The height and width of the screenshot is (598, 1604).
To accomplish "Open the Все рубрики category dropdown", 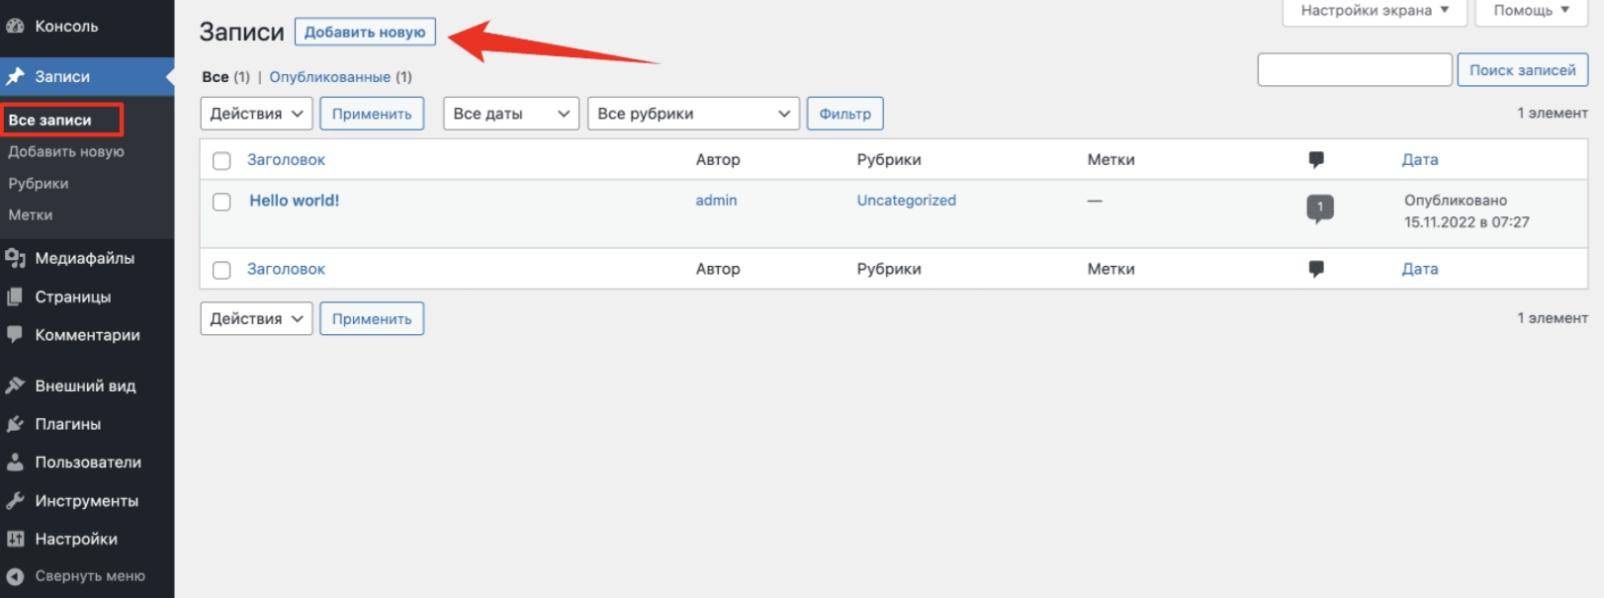I will point(692,114).
